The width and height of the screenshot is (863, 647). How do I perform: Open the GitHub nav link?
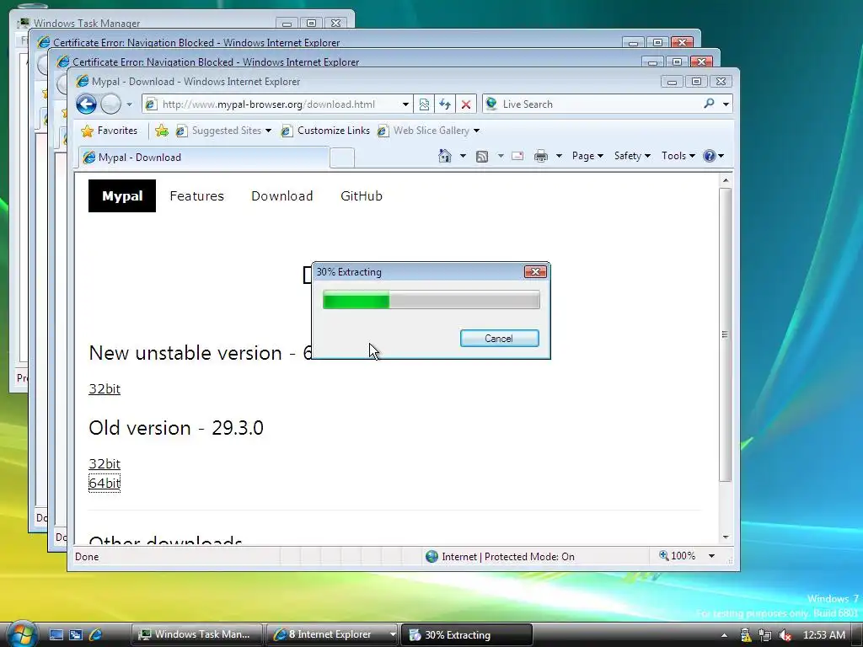361,195
